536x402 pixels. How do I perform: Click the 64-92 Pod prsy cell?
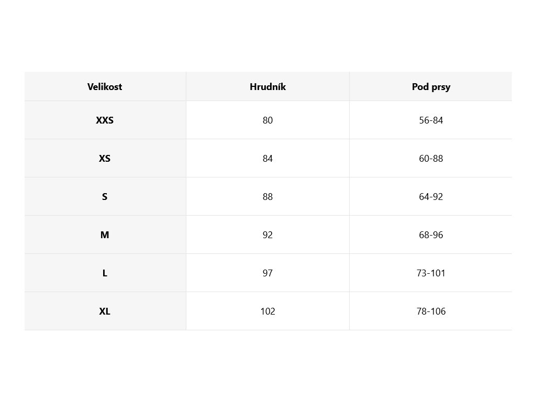pyautogui.click(x=431, y=197)
